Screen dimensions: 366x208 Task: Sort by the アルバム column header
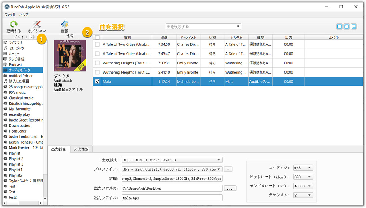tap(236, 37)
